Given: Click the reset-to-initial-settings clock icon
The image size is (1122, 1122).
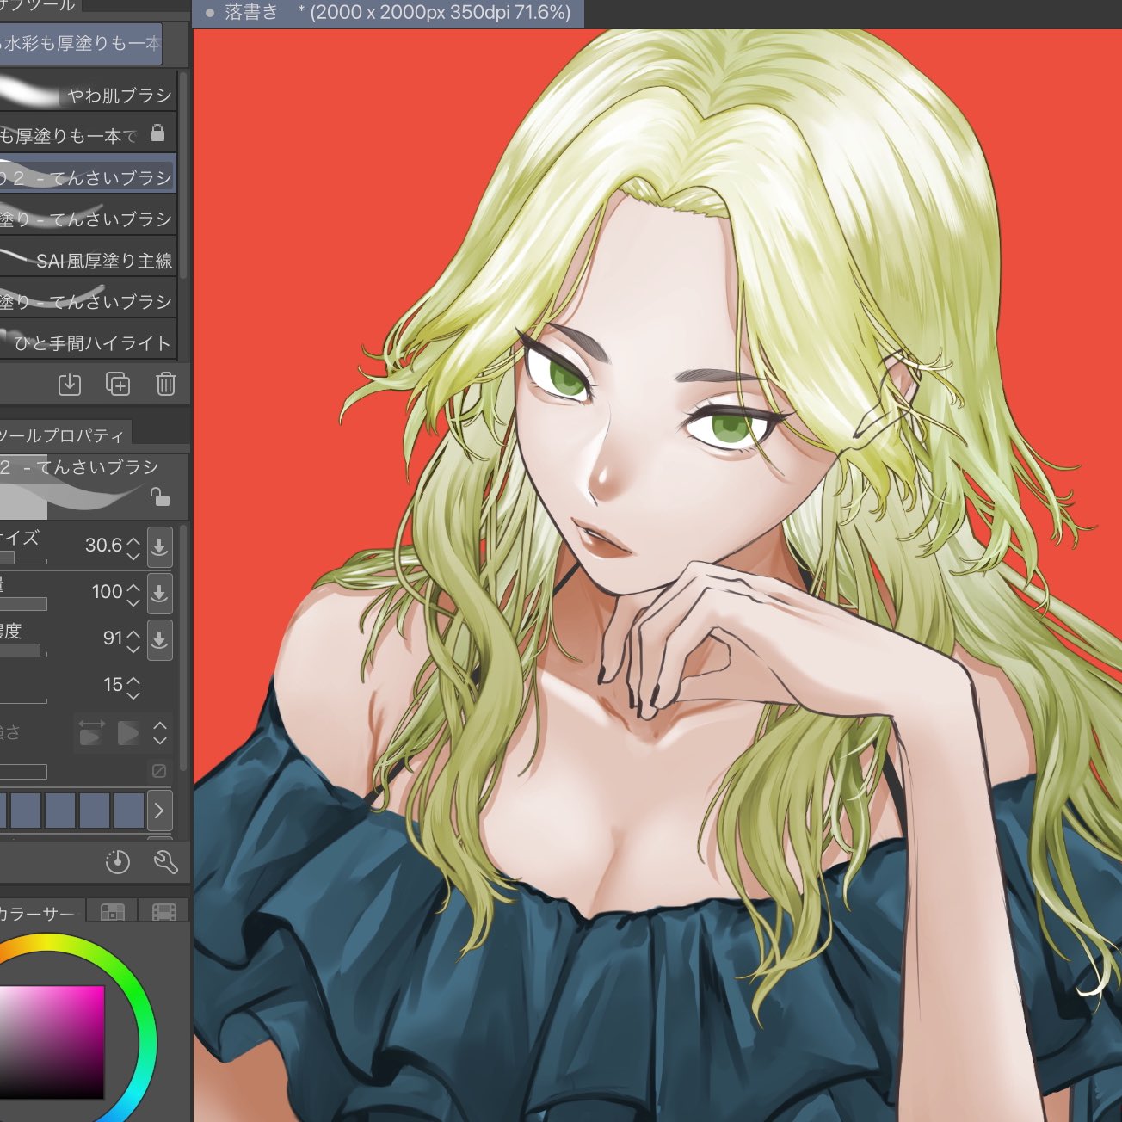Looking at the screenshot, I should 118,862.
